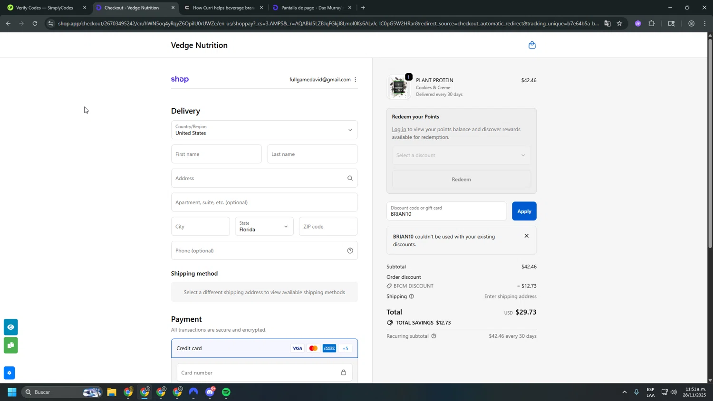Reload the page with refresh button

(35, 23)
